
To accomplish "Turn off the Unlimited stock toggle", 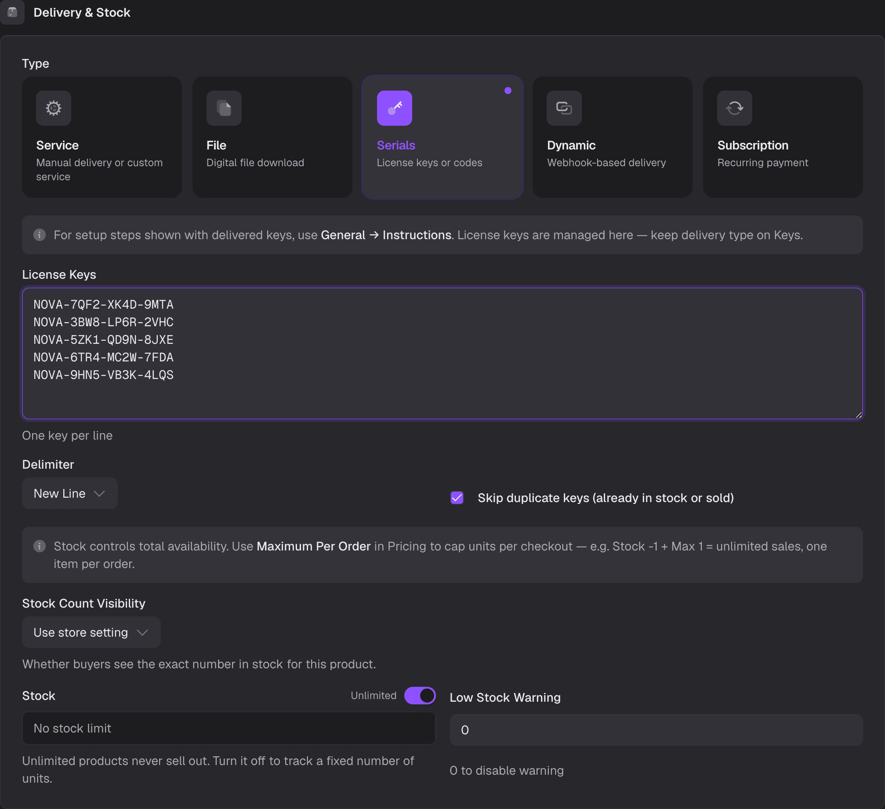I will point(420,696).
